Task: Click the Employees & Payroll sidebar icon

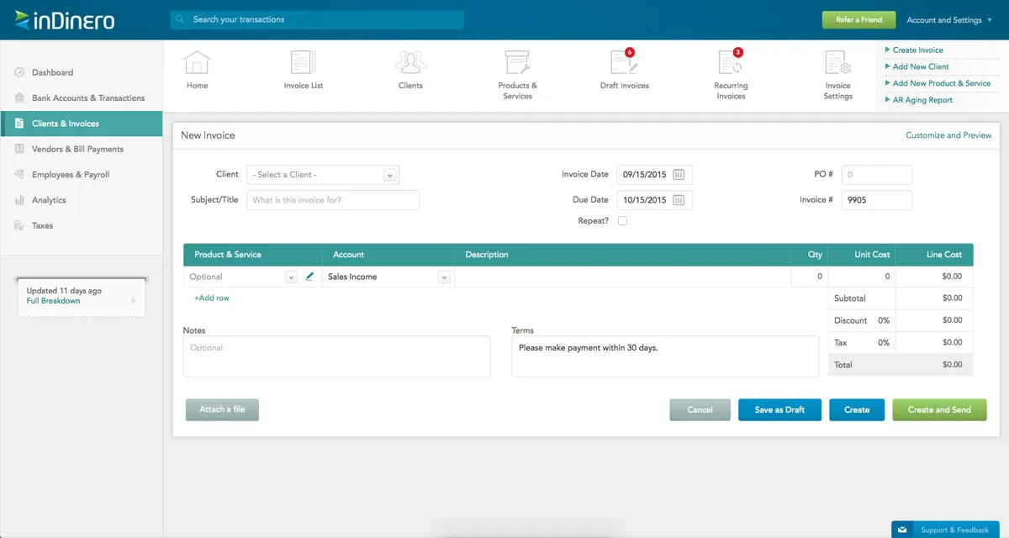Action: (19, 174)
